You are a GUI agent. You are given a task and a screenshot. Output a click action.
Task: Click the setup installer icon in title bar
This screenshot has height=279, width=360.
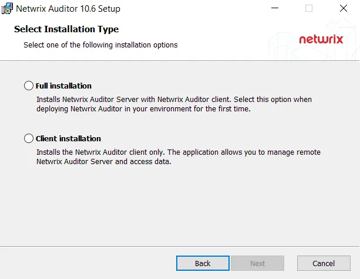tap(7, 8)
